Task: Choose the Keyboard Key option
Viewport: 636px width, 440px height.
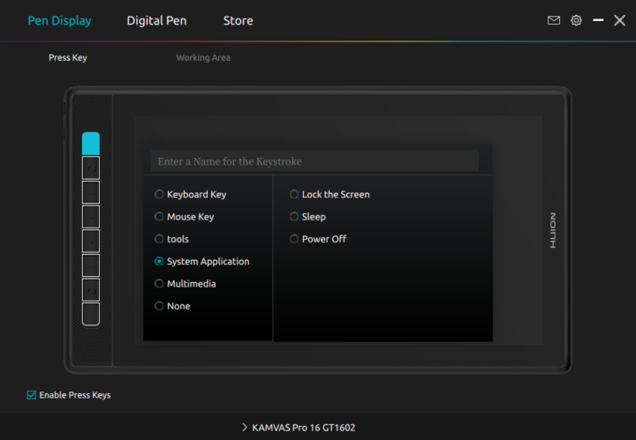Action: click(190, 194)
